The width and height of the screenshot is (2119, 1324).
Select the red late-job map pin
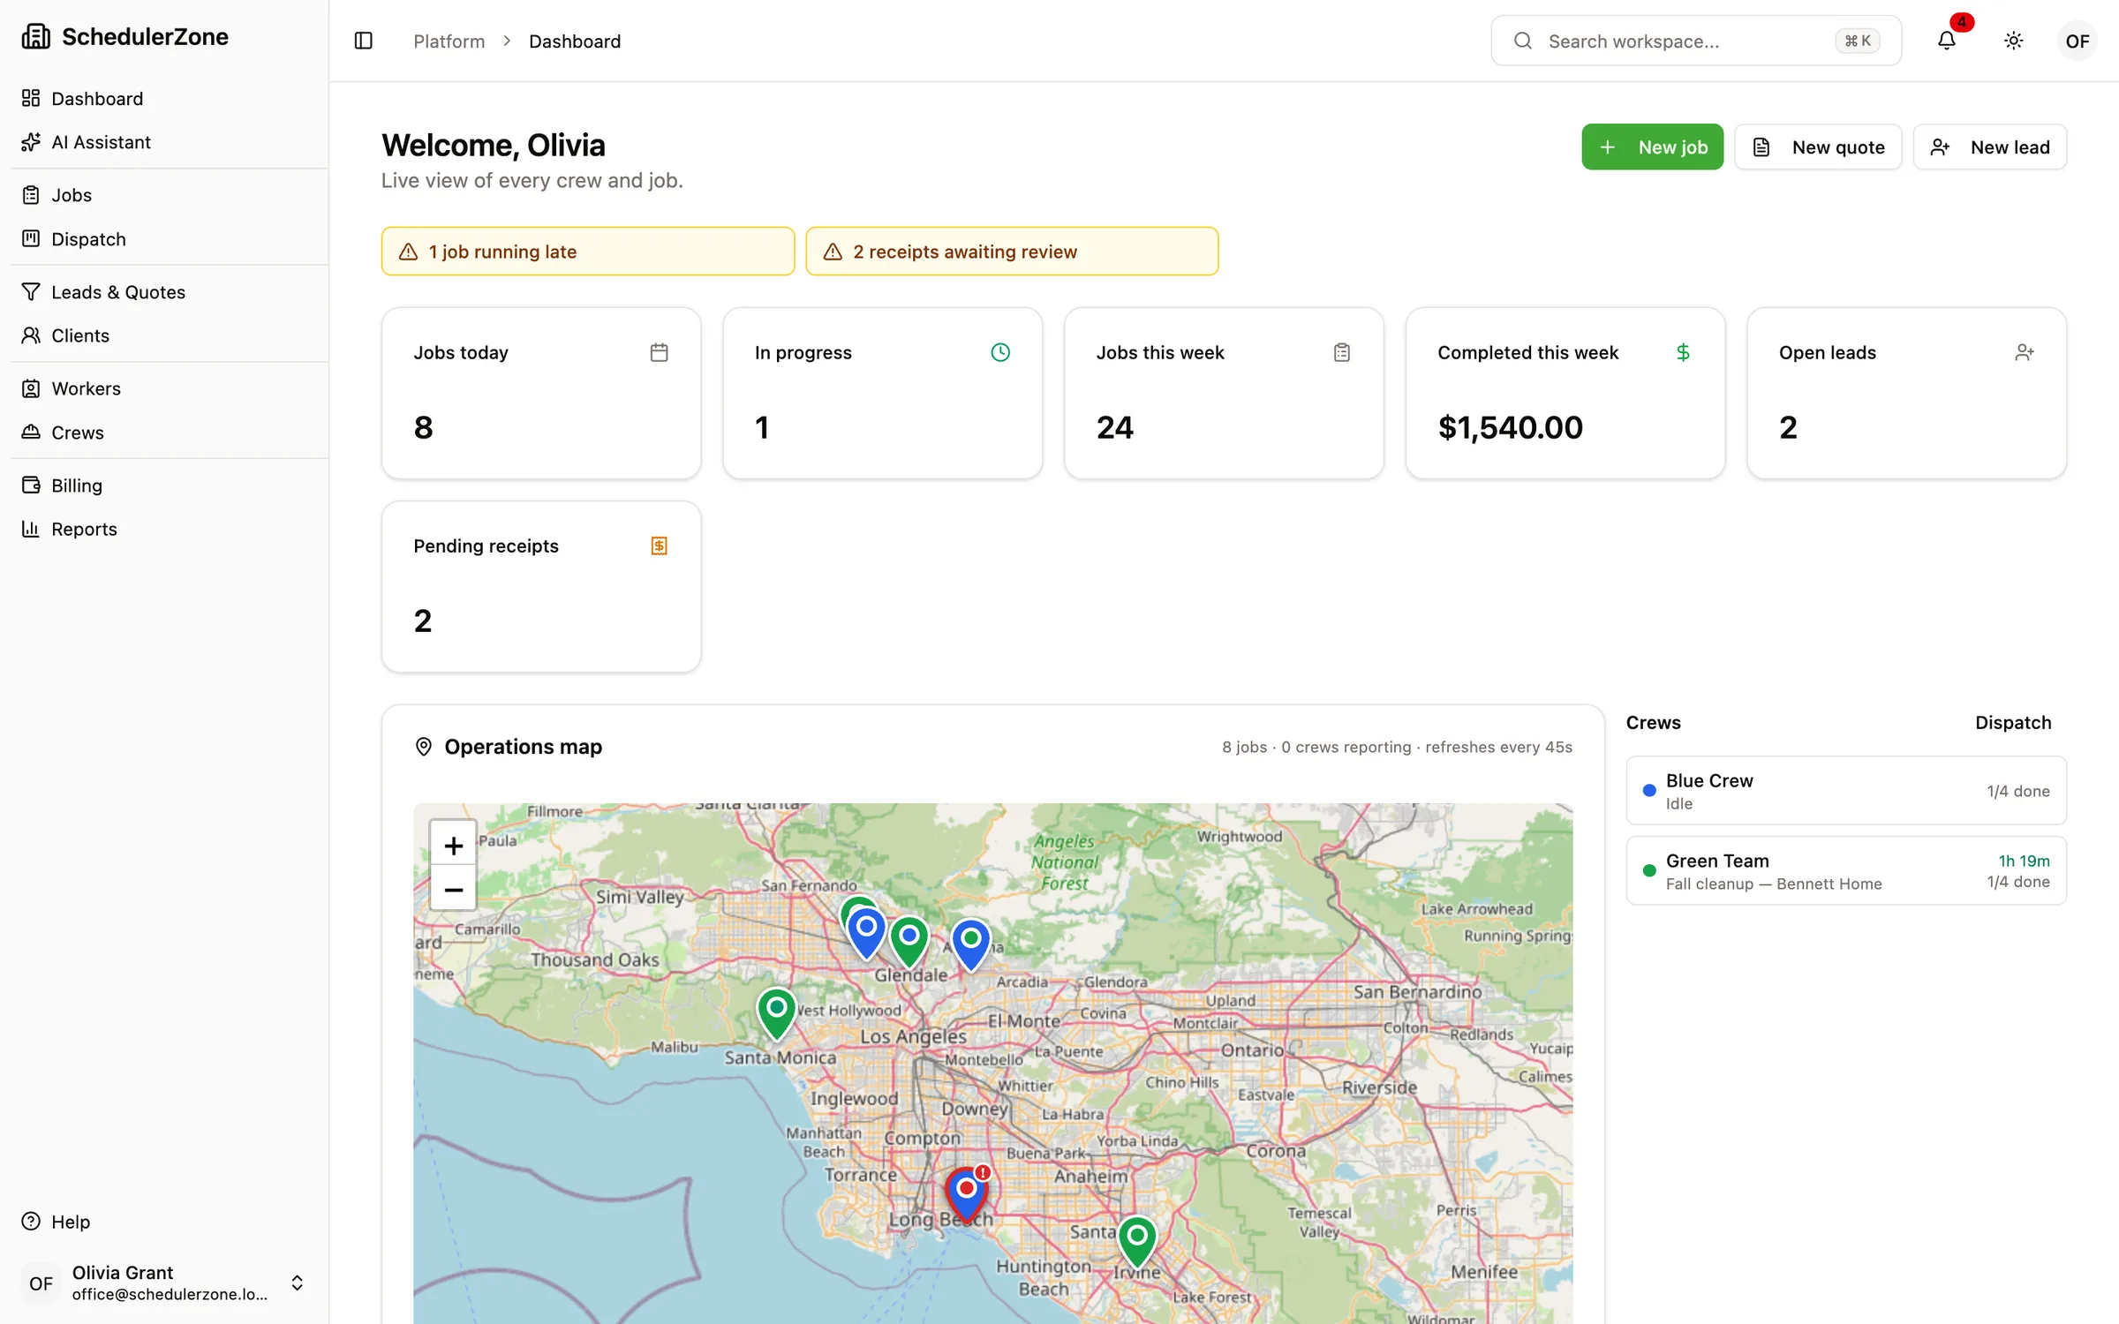967,1195
